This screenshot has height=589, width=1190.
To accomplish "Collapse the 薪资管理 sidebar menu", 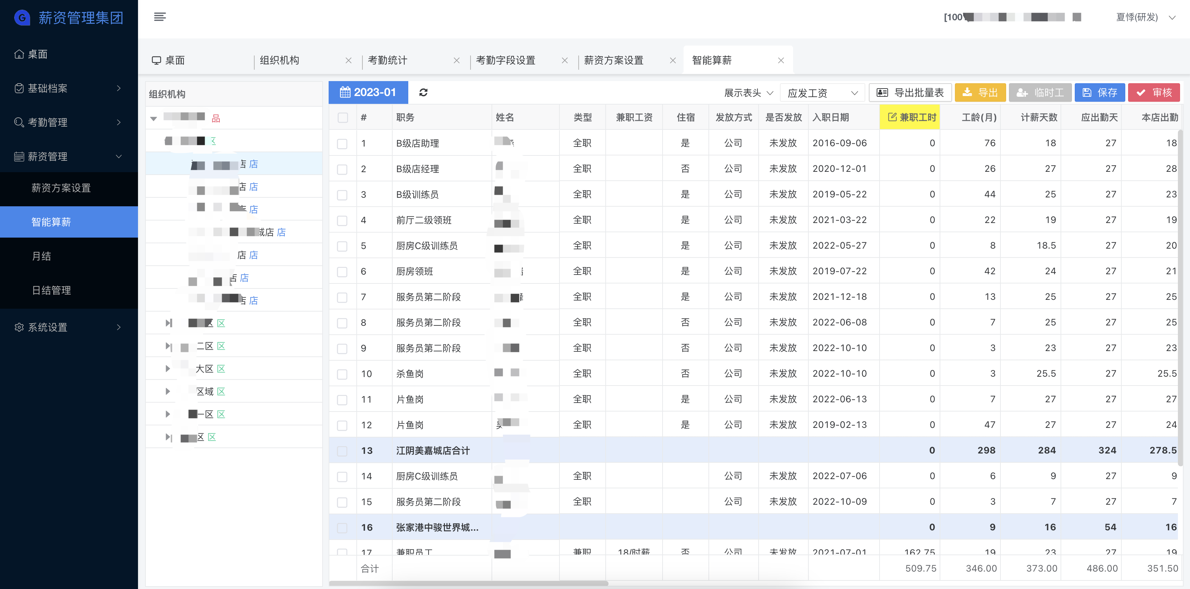I will tap(69, 156).
